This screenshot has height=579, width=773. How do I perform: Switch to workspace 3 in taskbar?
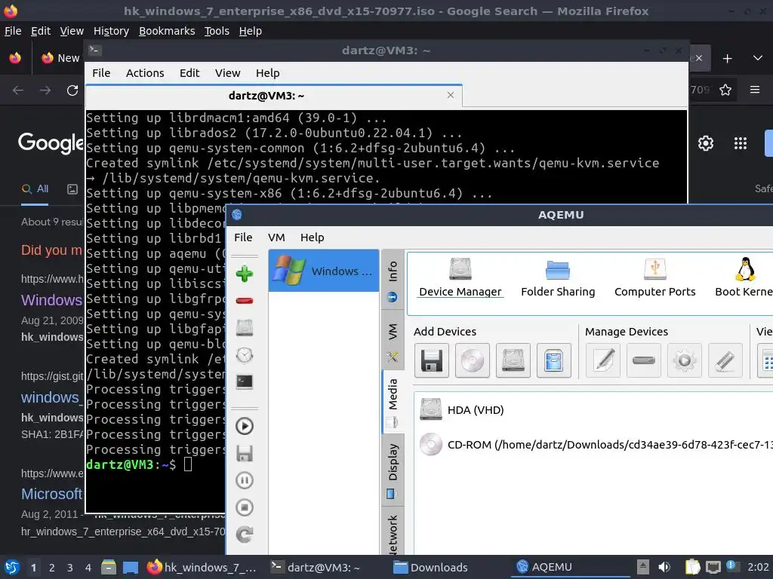70,568
